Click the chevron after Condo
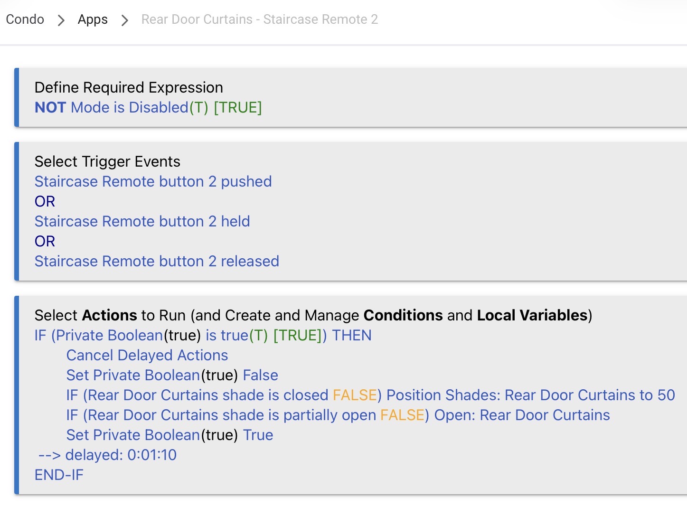 pyautogui.click(x=61, y=20)
